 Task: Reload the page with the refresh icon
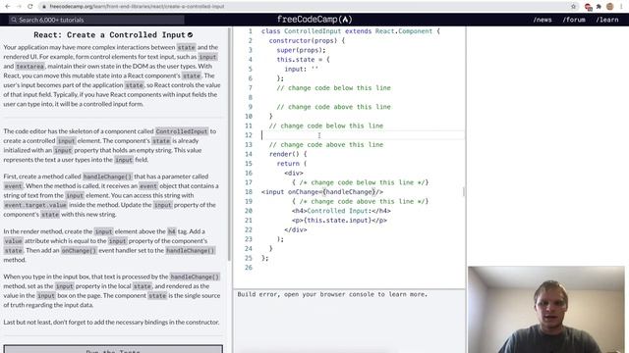click(x=30, y=7)
